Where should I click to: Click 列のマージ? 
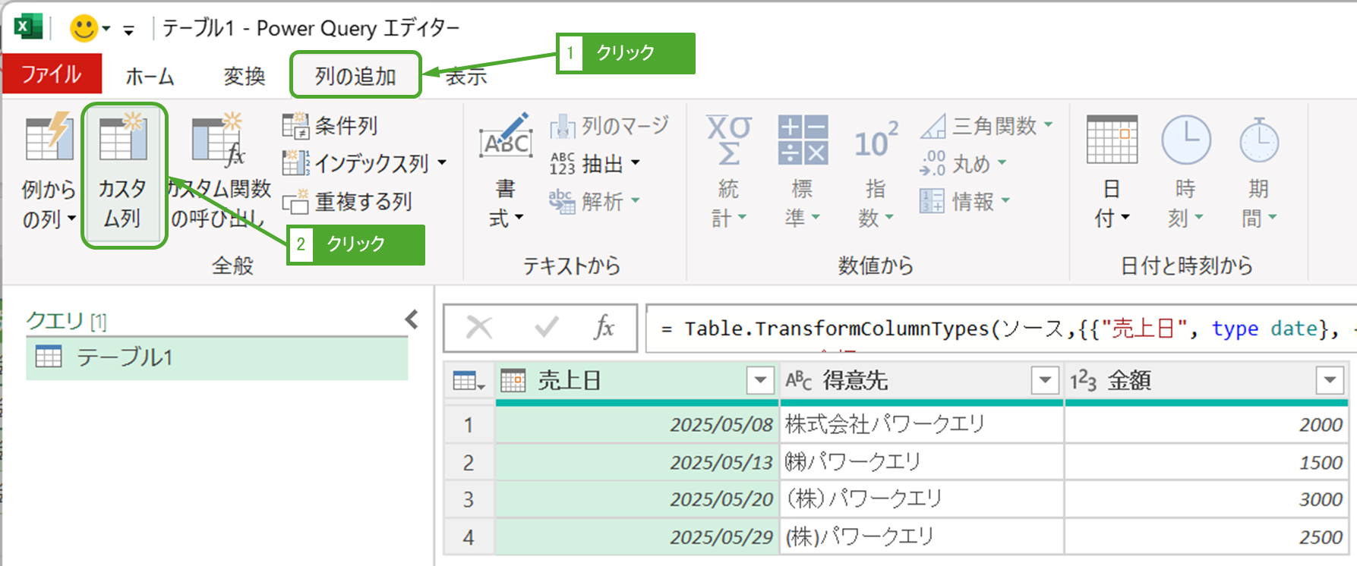pos(609,125)
